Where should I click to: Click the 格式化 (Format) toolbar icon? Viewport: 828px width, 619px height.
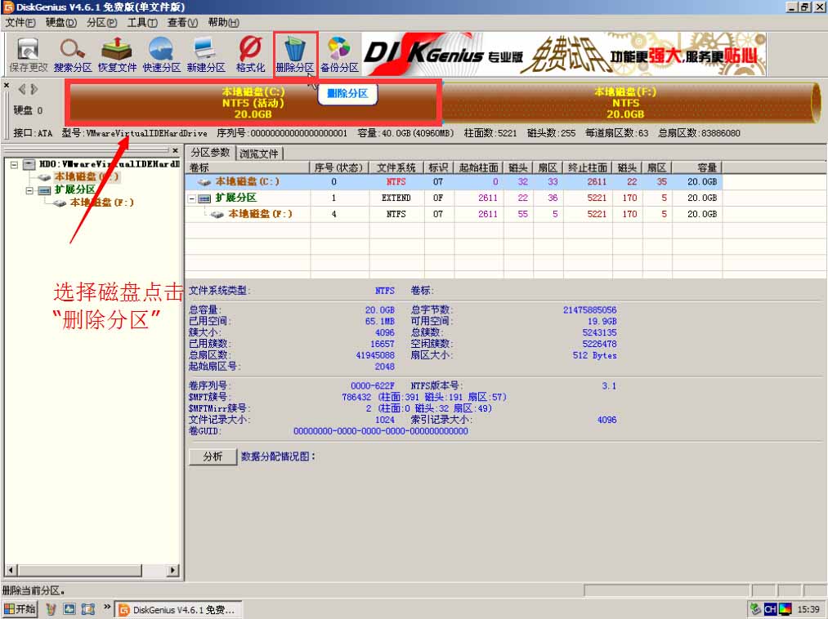pos(251,51)
